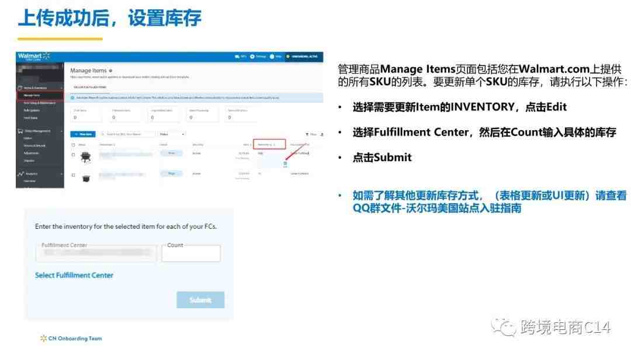Image resolution: width=631 pixels, height=355 pixels.
Task: Click the help icon beside Manage Items title
Action: tap(110, 71)
